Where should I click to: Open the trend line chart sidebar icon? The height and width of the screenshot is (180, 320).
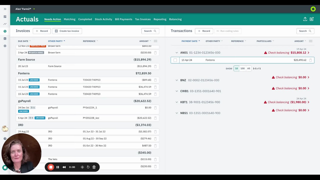pyautogui.click(x=5, y=24)
